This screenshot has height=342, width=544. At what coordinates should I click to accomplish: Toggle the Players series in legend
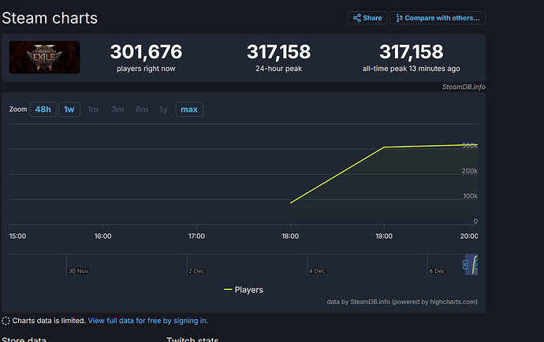coord(244,290)
